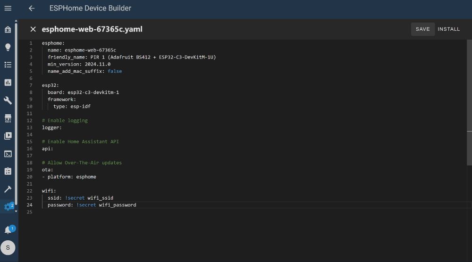Screen dimensions: 472x262
Task: Click '# Allow Over-The-Air updates' comment
Action: click(x=82, y=162)
